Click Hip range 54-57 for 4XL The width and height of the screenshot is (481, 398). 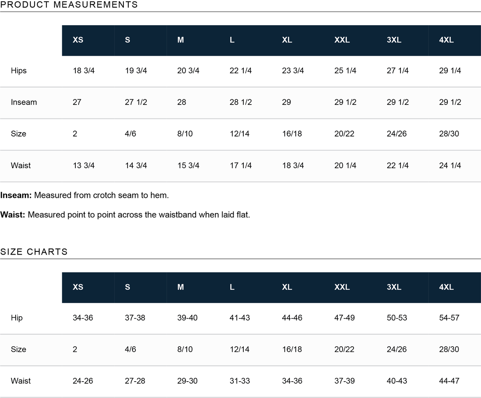(449, 318)
